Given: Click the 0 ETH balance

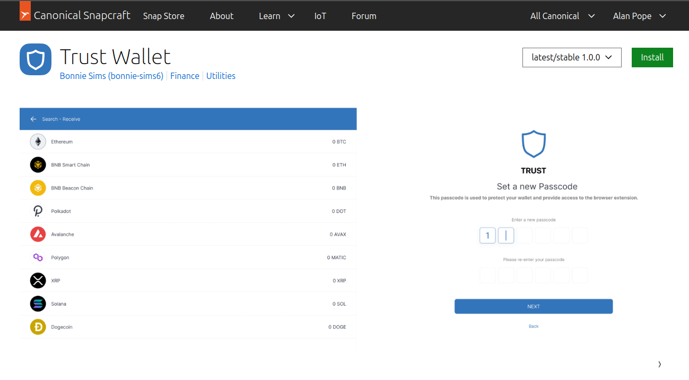Looking at the screenshot, I should coord(339,165).
